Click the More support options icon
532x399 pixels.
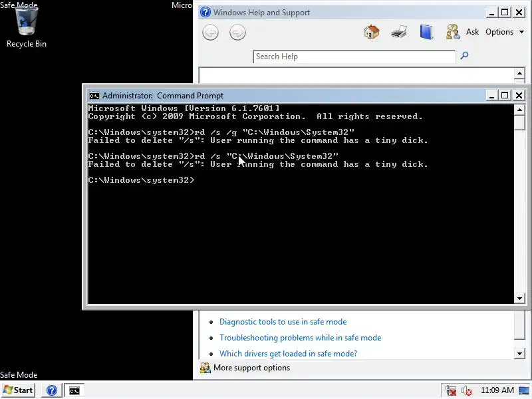(x=205, y=368)
